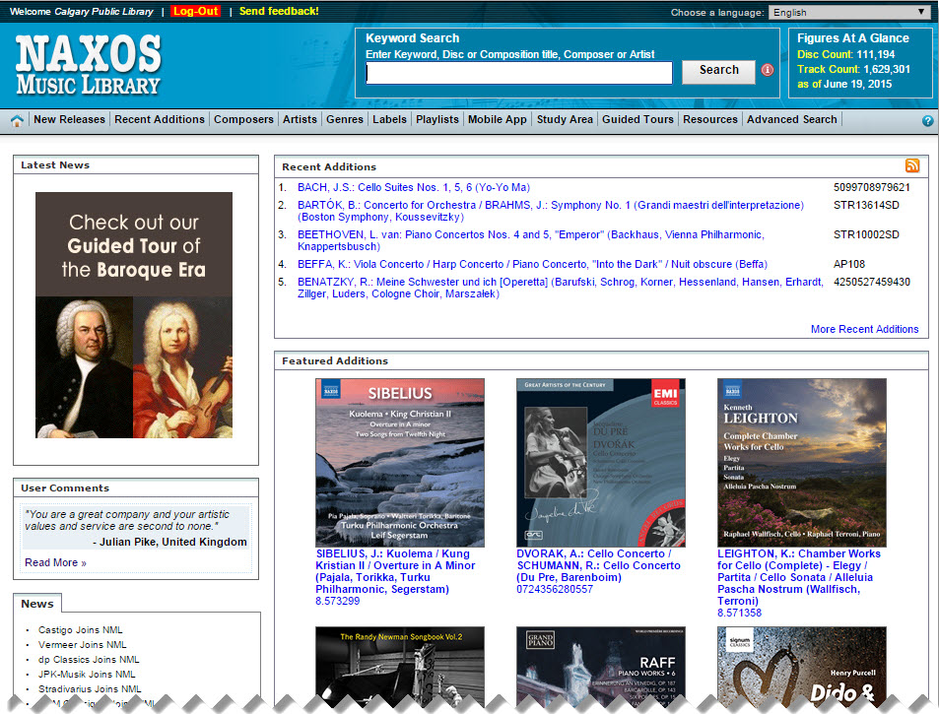Click the Naxos Music Library logo
Image resolution: width=939 pixels, height=714 pixels.
(88, 65)
